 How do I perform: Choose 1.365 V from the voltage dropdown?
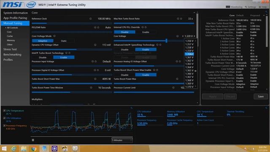point(189,71)
